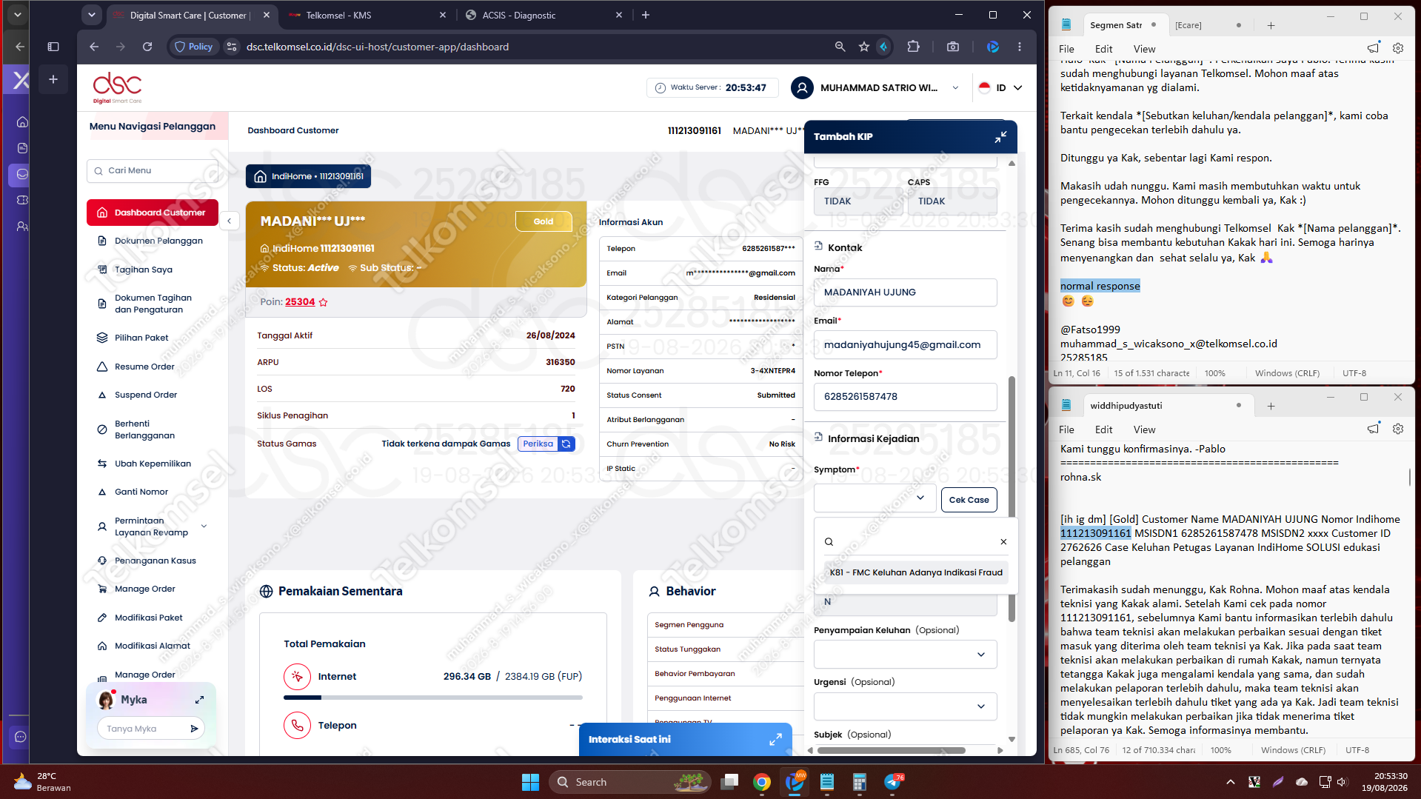Open the Poin 25304 link
1421x799 pixels.
tap(300, 302)
